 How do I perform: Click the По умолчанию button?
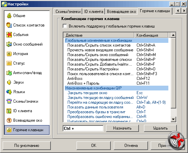27,146
